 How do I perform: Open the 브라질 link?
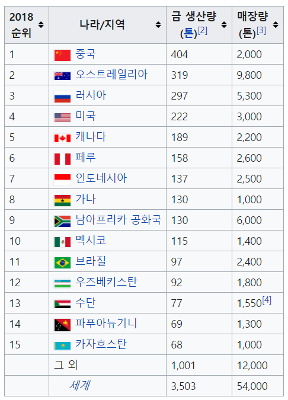[91, 261]
